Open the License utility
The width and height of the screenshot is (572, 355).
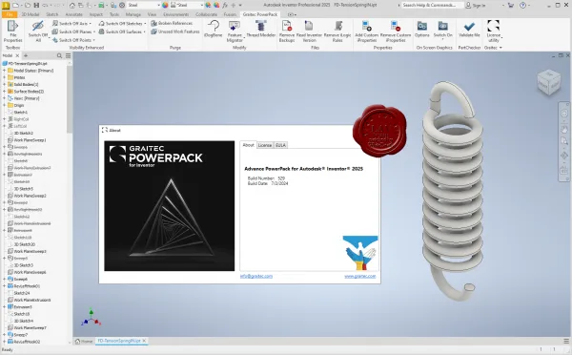tap(493, 31)
